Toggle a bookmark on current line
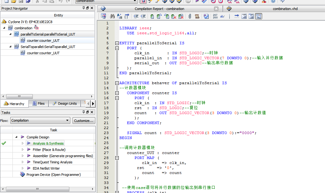The width and height of the screenshot is (325, 193). [x=152, y=16]
